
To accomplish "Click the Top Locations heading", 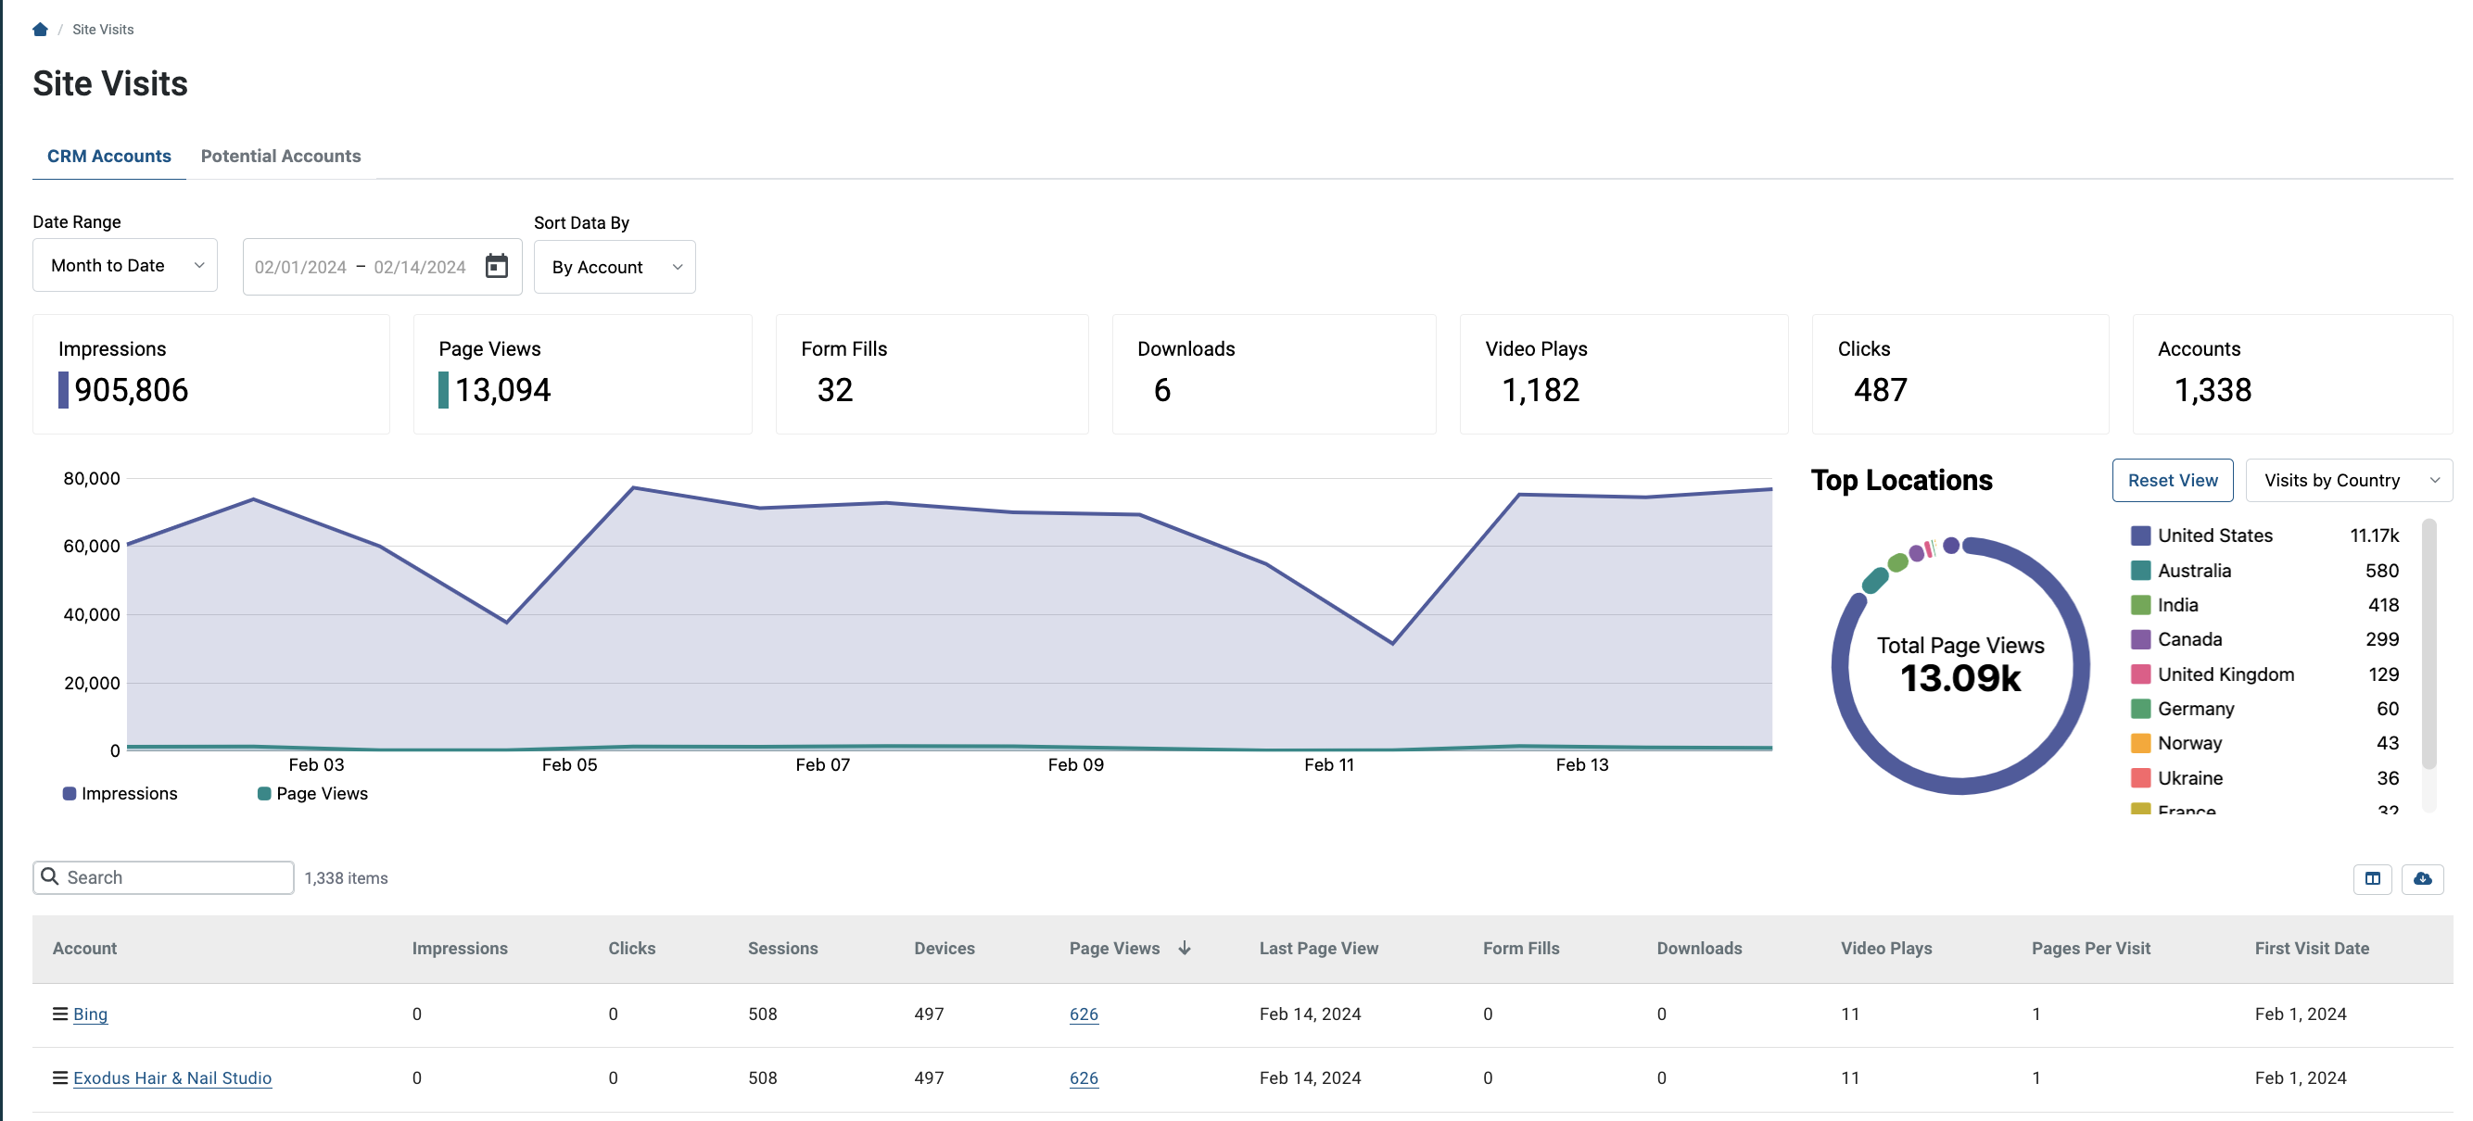I will pyautogui.click(x=1901, y=480).
